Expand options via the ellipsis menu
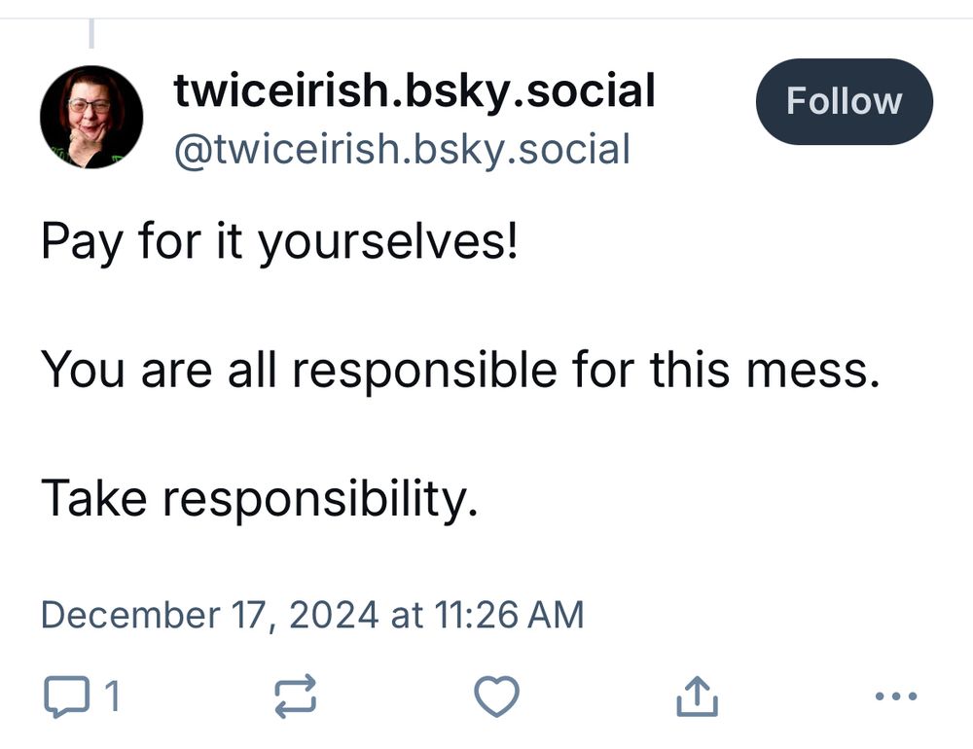973x749 pixels. 895,695
